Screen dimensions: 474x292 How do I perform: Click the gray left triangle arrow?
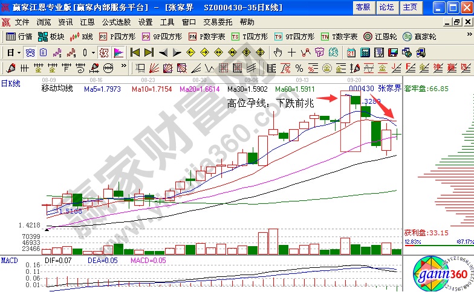[163, 53]
